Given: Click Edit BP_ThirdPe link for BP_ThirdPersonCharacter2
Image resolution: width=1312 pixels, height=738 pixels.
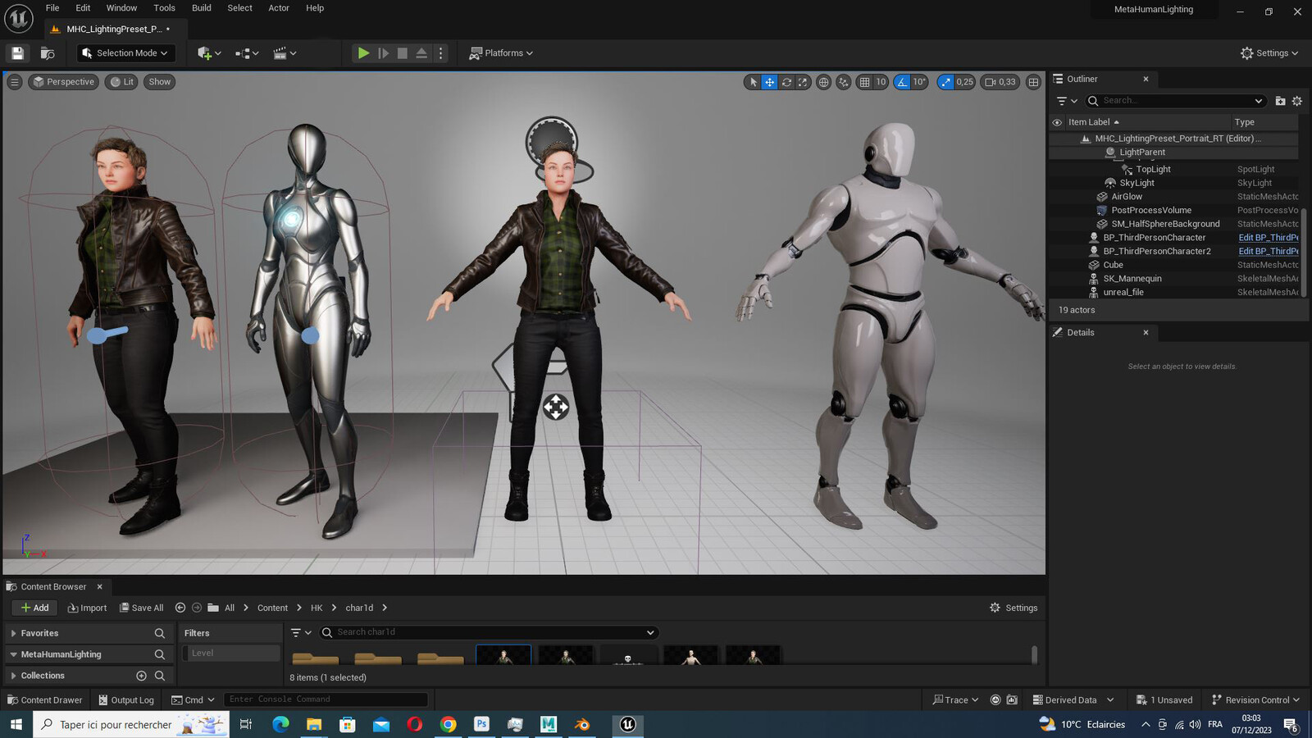Looking at the screenshot, I should pos(1268,252).
